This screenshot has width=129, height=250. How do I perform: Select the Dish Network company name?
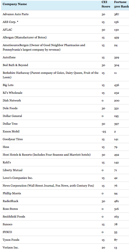[12, 101]
